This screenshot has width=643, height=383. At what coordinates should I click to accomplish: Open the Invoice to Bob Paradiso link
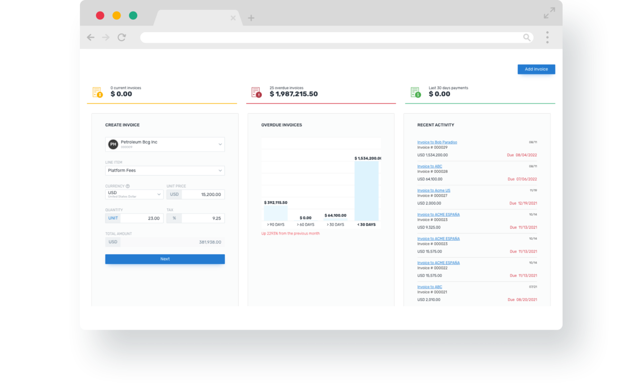[x=437, y=142]
